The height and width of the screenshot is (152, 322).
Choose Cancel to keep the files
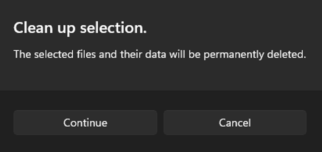tap(235, 122)
